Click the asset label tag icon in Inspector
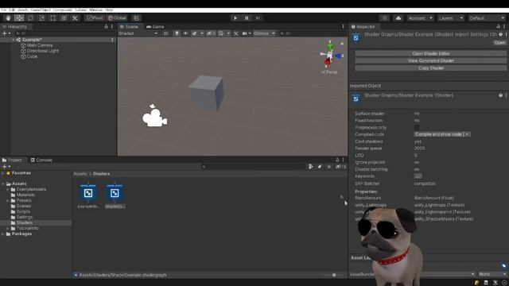509x286 pixels. (x=503, y=265)
